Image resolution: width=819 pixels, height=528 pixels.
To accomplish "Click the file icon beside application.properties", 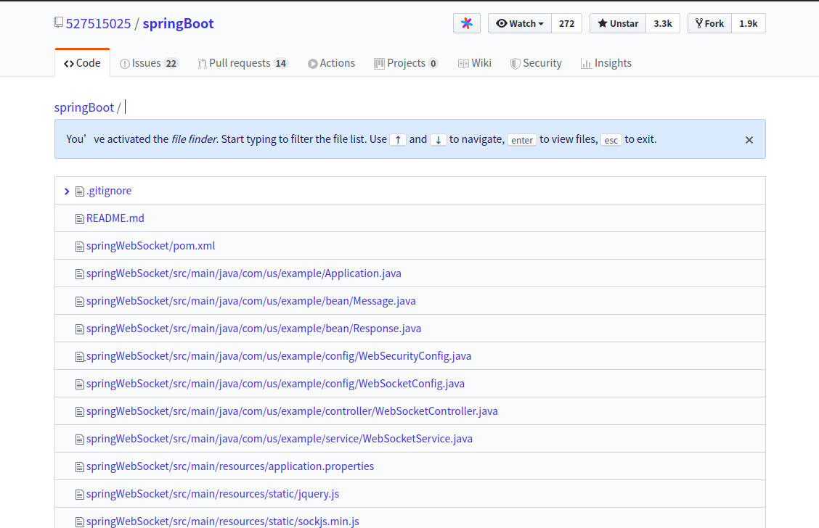I will click(79, 467).
